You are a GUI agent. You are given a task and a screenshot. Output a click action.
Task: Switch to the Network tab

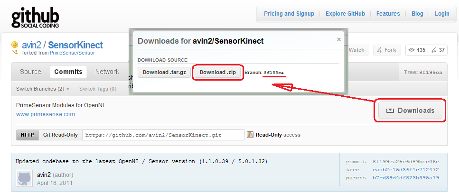107,72
